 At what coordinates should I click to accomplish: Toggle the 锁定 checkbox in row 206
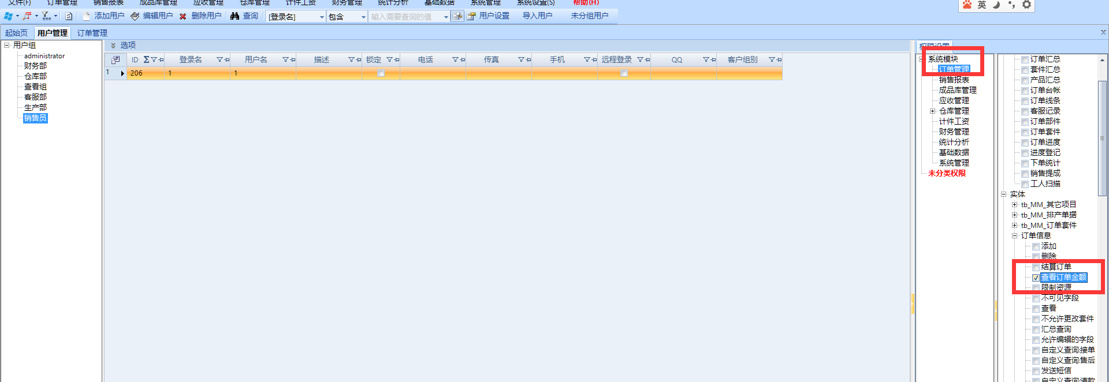tap(381, 73)
